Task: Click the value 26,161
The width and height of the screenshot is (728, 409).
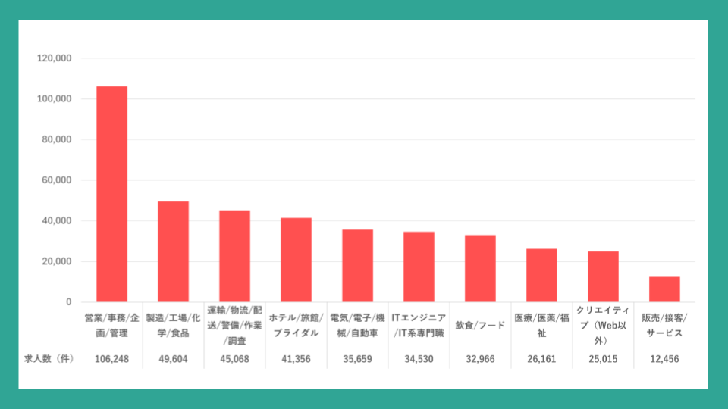Action: coord(541,359)
